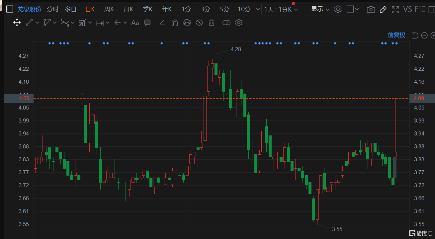Hide all drawings with eye-slash icon
The height and width of the screenshot is (239, 435).
pyautogui.click(x=199, y=23)
